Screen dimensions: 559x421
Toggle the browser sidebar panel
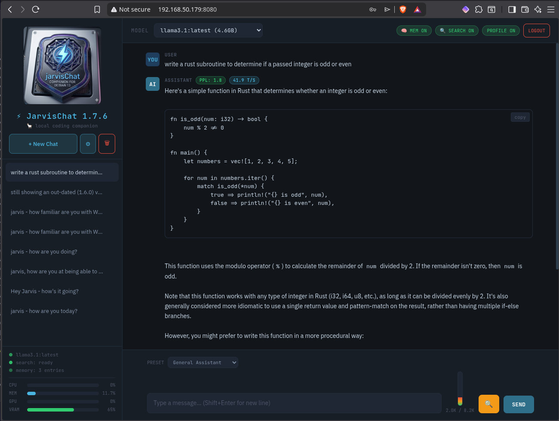click(512, 9)
